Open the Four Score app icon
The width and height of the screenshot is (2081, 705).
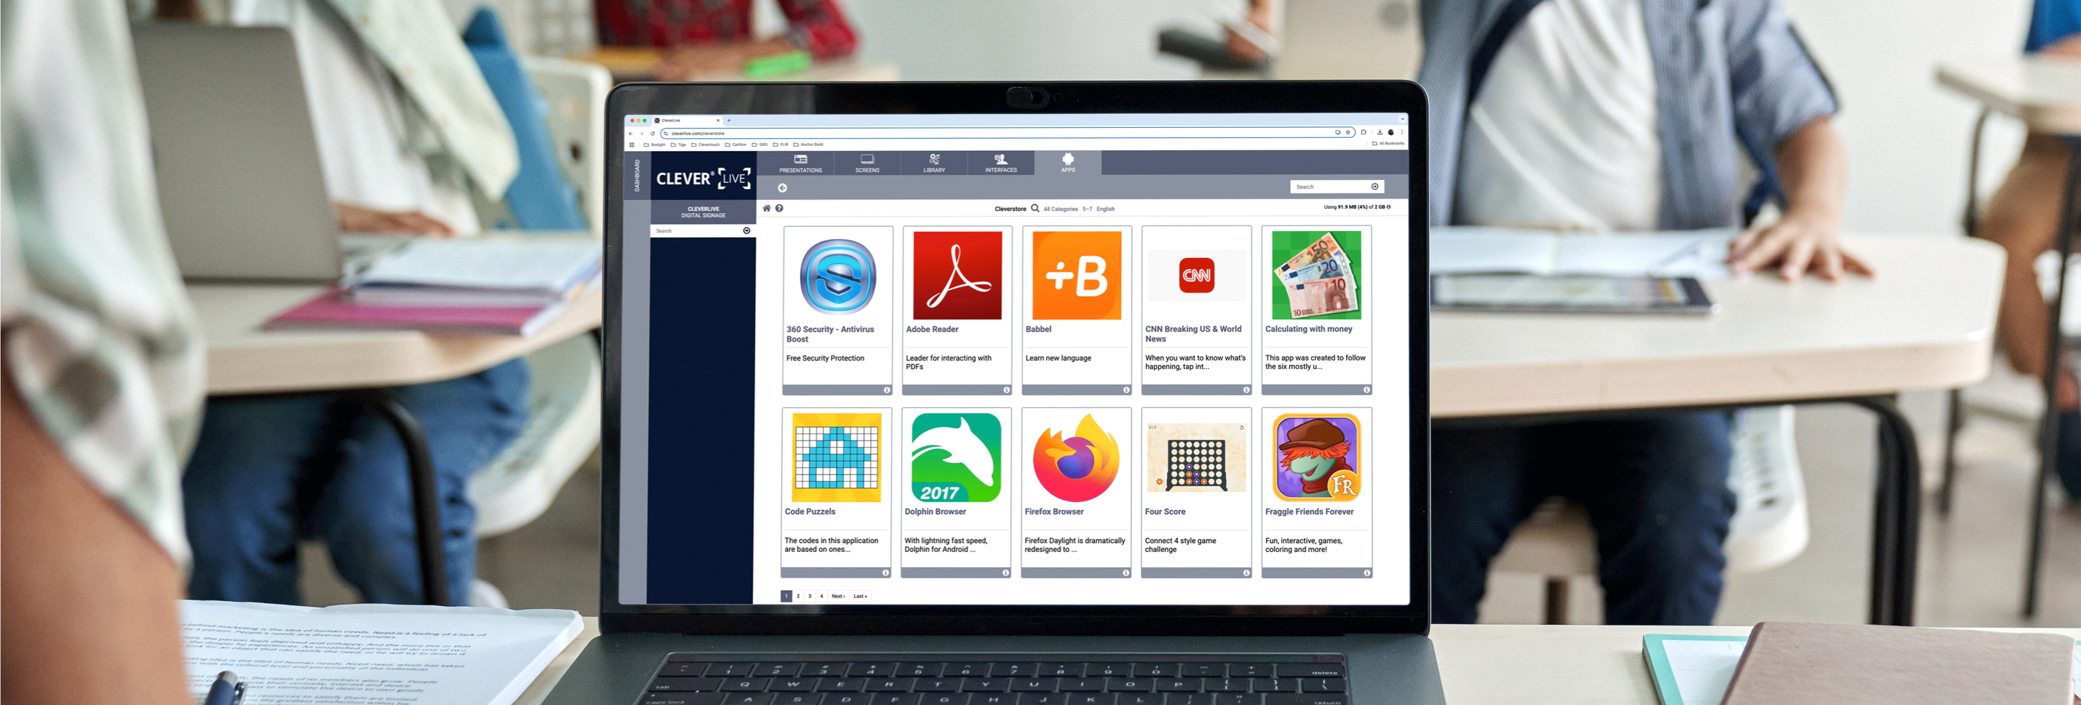[x=1197, y=458]
